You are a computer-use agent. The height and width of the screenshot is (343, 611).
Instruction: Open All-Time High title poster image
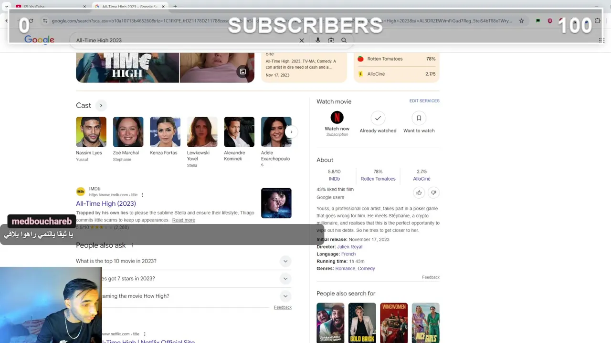click(x=127, y=67)
